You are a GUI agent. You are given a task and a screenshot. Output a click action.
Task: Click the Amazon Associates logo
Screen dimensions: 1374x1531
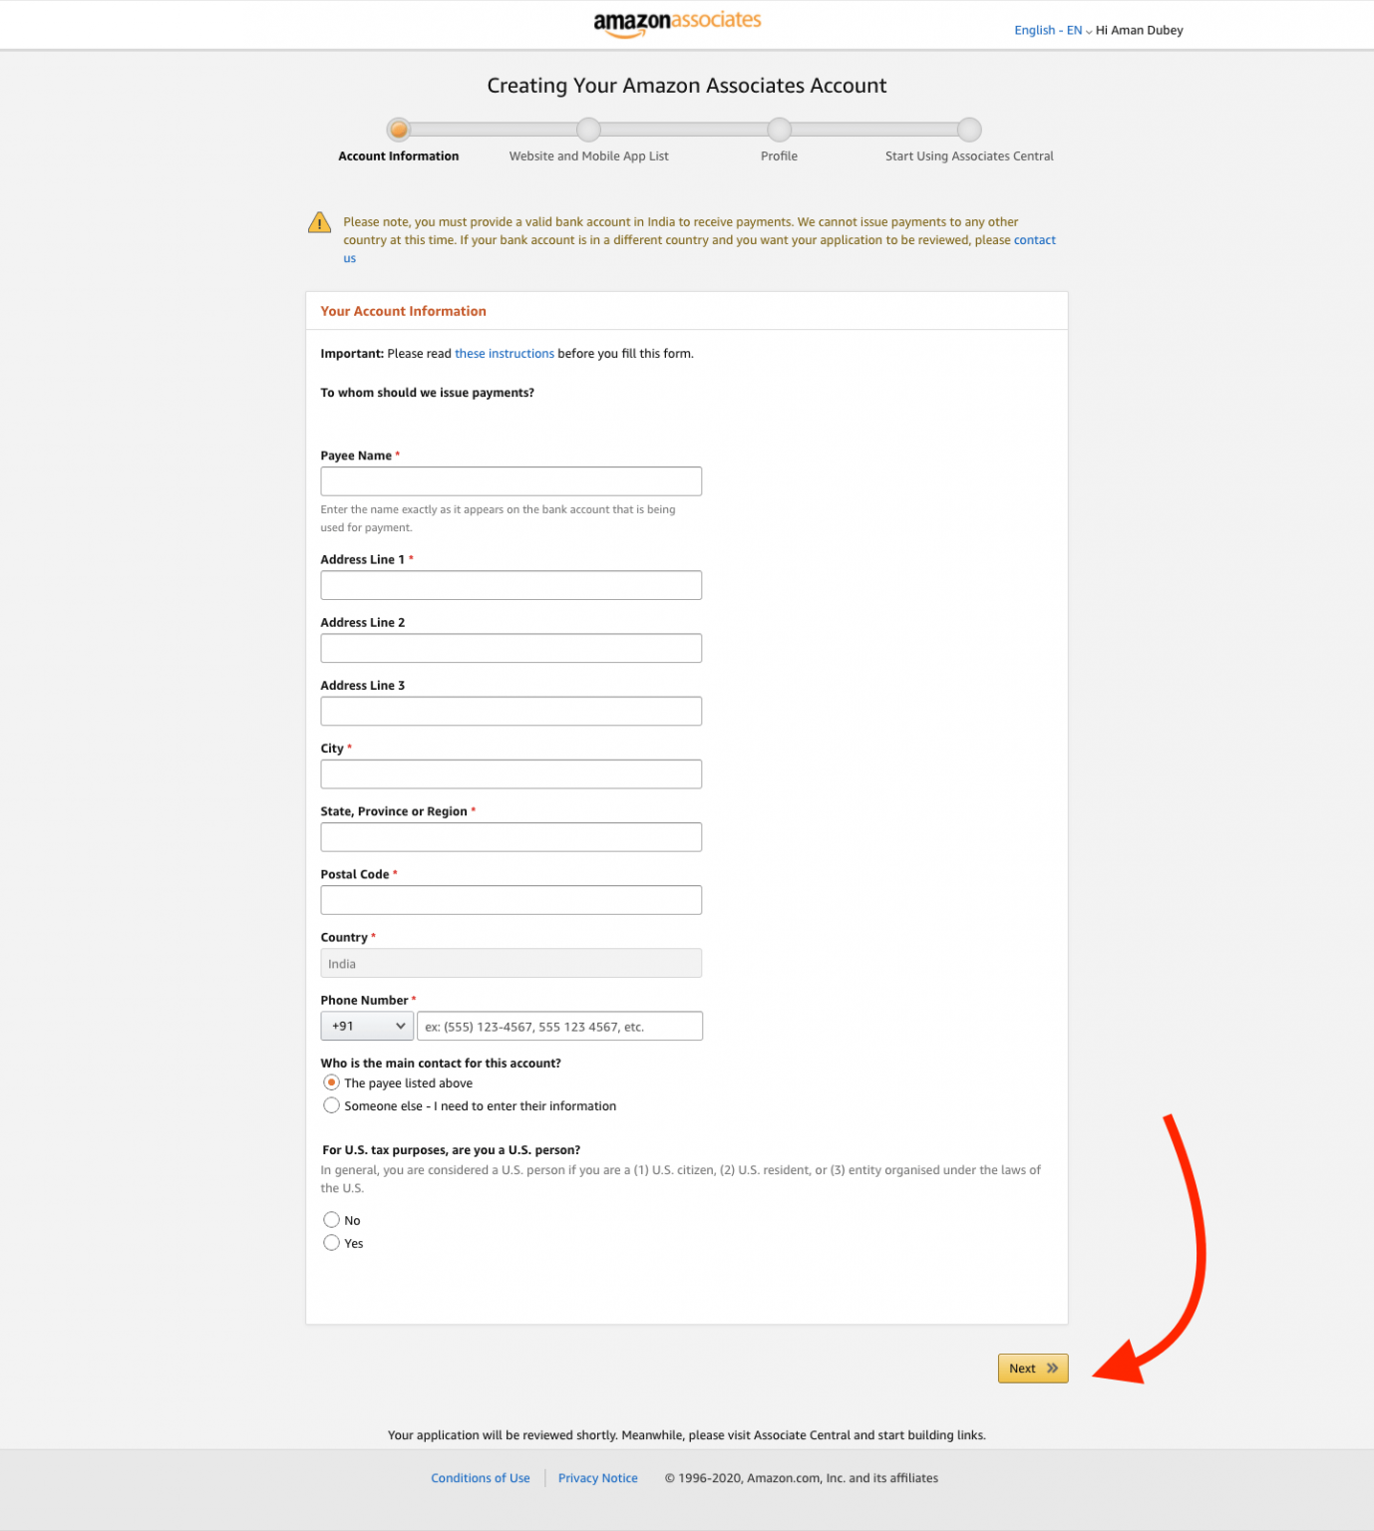click(x=676, y=22)
